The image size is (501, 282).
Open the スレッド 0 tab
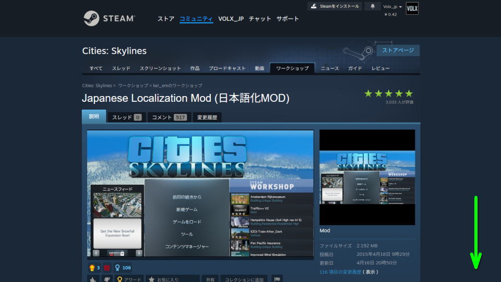click(x=126, y=118)
